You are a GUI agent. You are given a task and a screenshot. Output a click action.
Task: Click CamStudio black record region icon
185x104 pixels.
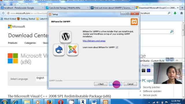(x=143, y=70)
